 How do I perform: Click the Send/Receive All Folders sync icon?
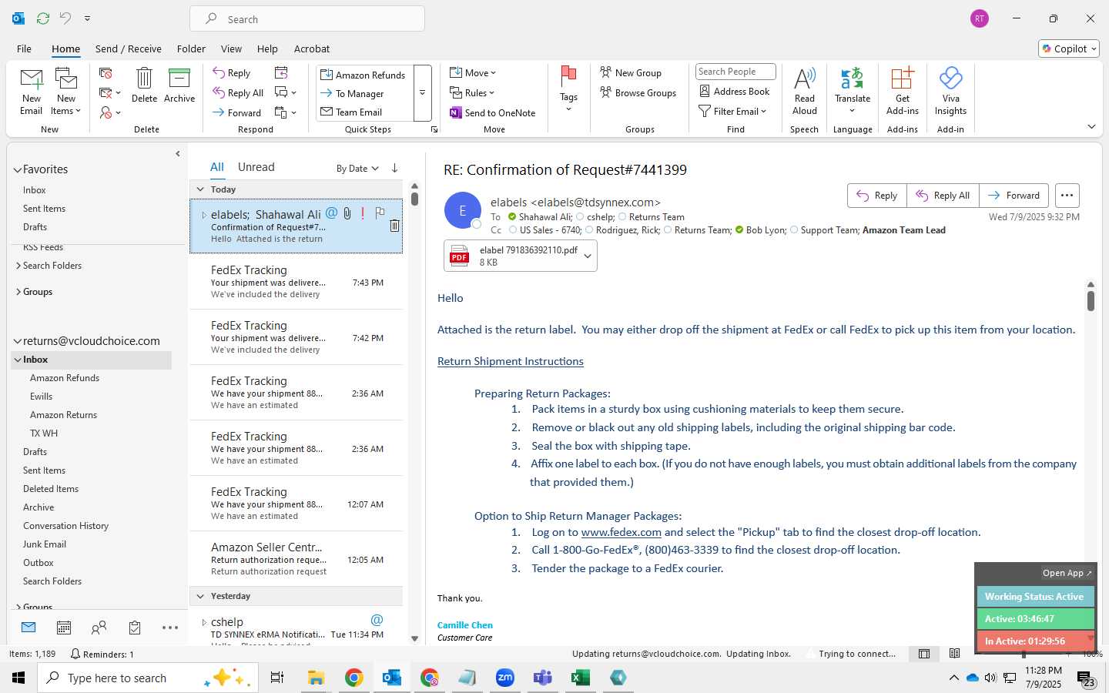tap(43, 18)
